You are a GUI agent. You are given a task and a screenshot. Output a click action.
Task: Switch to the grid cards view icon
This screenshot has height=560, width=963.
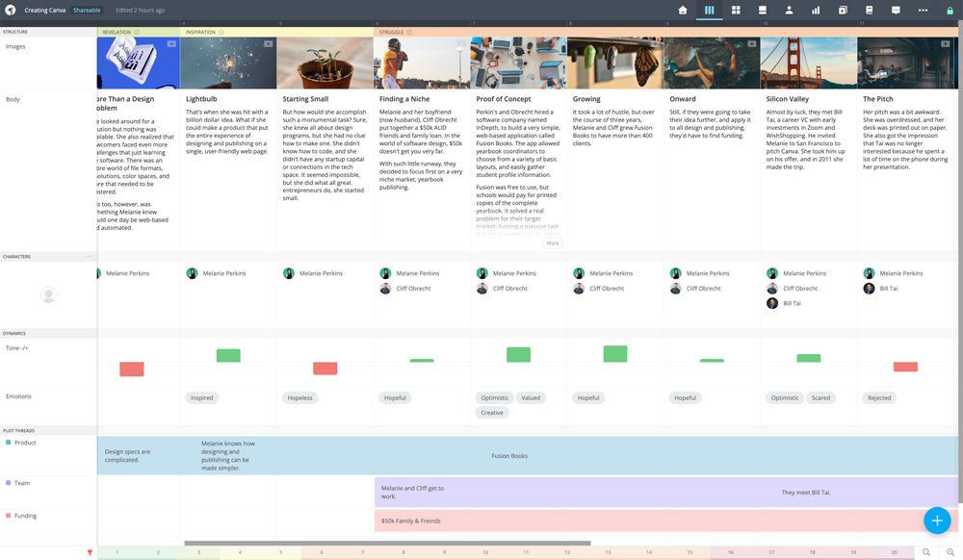point(736,10)
